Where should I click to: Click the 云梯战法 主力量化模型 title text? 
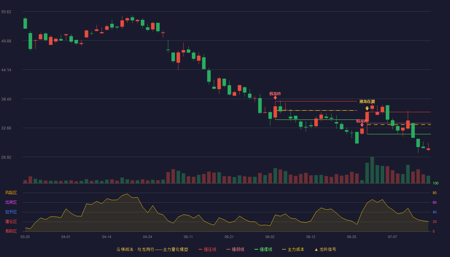click(152, 249)
